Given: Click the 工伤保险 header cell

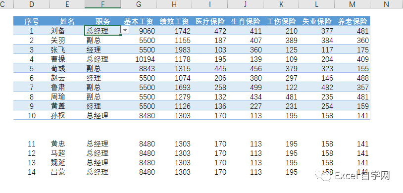Looking at the screenshot, I should click(281, 21).
